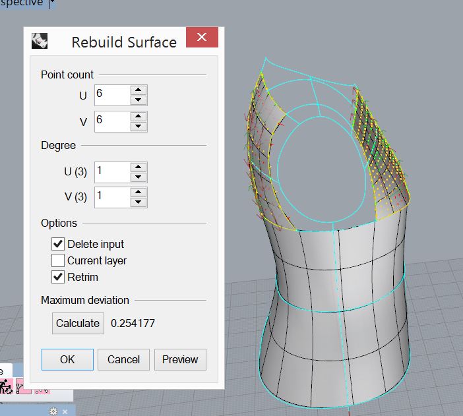Increase Degree U value
463x416 pixels.
139,167
